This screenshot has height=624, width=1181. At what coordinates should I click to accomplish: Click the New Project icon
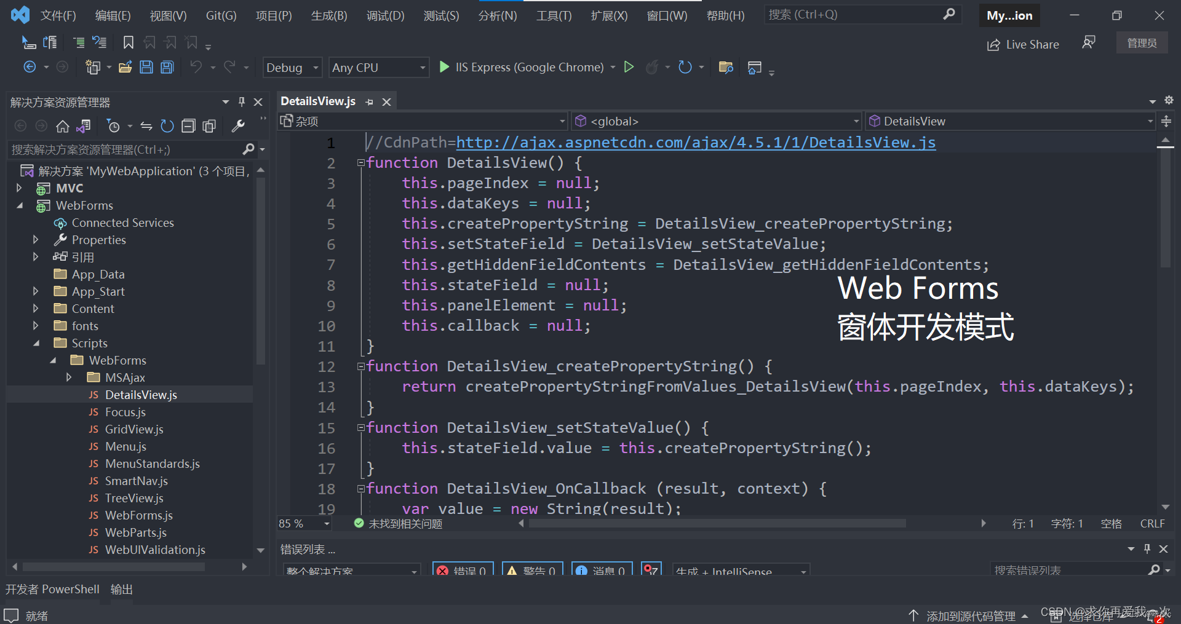(x=93, y=67)
